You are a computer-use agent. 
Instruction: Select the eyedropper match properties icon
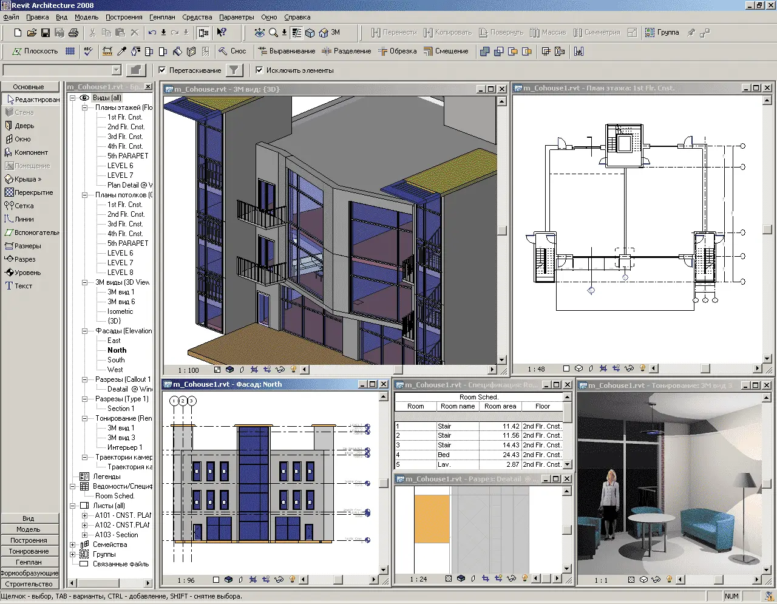[x=121, y=52]
